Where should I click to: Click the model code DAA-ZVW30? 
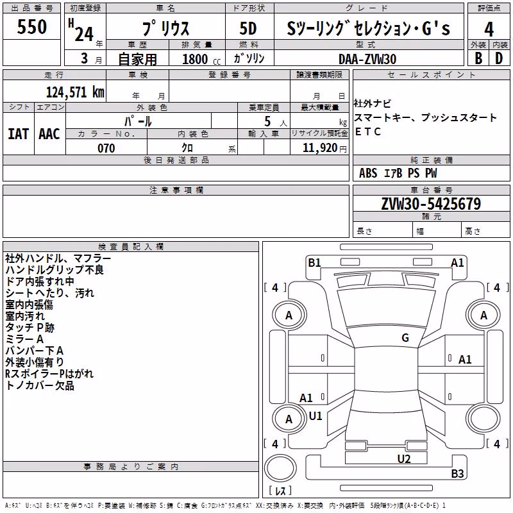[367, 59]
